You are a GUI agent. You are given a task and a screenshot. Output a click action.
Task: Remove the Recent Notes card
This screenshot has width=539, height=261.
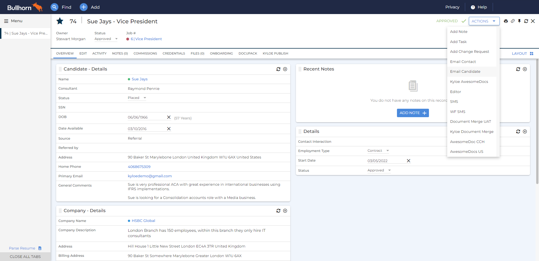pos(525,69)
